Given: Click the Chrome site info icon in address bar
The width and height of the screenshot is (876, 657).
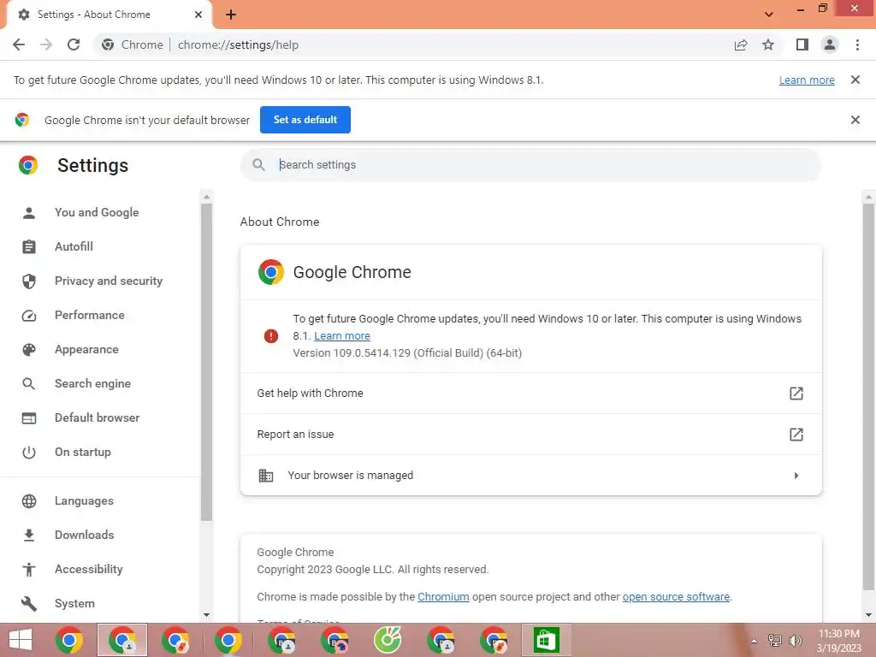Looking at the screenshot, I should click(x=108, y=44).
